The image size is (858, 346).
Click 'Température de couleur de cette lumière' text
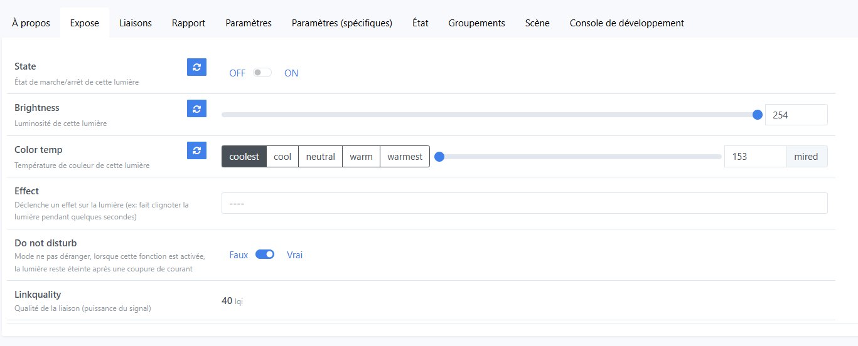[82, 165]
